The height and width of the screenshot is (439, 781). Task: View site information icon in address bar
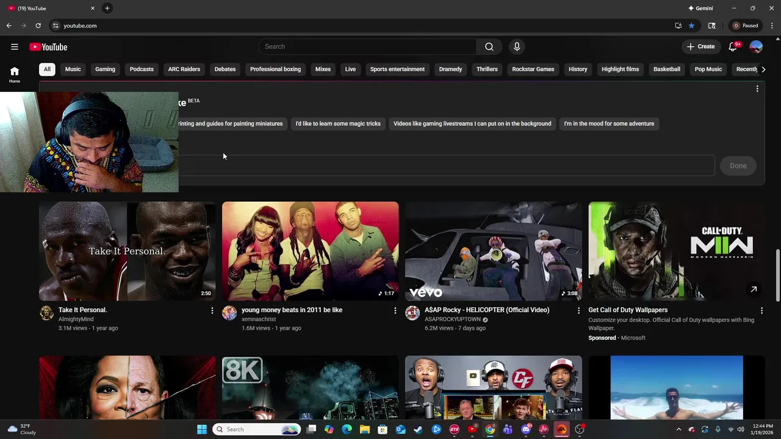click(x=56, y=26)
